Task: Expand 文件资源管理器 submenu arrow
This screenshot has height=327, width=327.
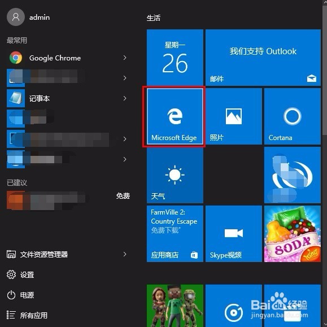Action: tap(125, 254)
